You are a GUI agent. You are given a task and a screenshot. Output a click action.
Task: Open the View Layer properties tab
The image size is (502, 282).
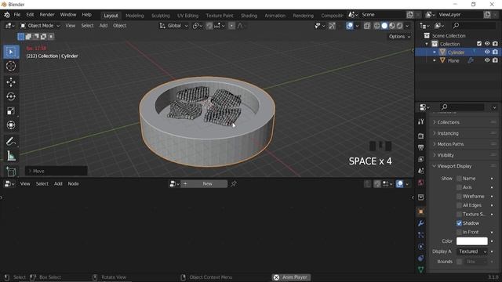tap(421, 159)
